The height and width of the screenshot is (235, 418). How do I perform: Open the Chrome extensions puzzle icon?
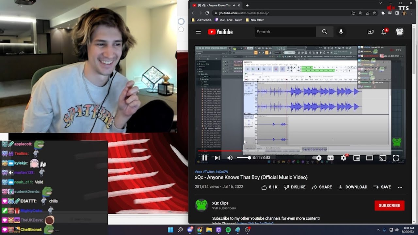tap(383, 13)
